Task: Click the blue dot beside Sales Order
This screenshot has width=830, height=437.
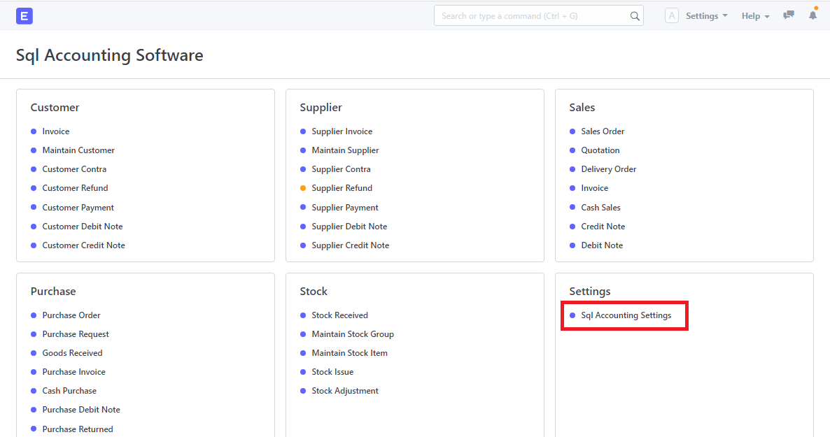Action: [x=572, y=131]
